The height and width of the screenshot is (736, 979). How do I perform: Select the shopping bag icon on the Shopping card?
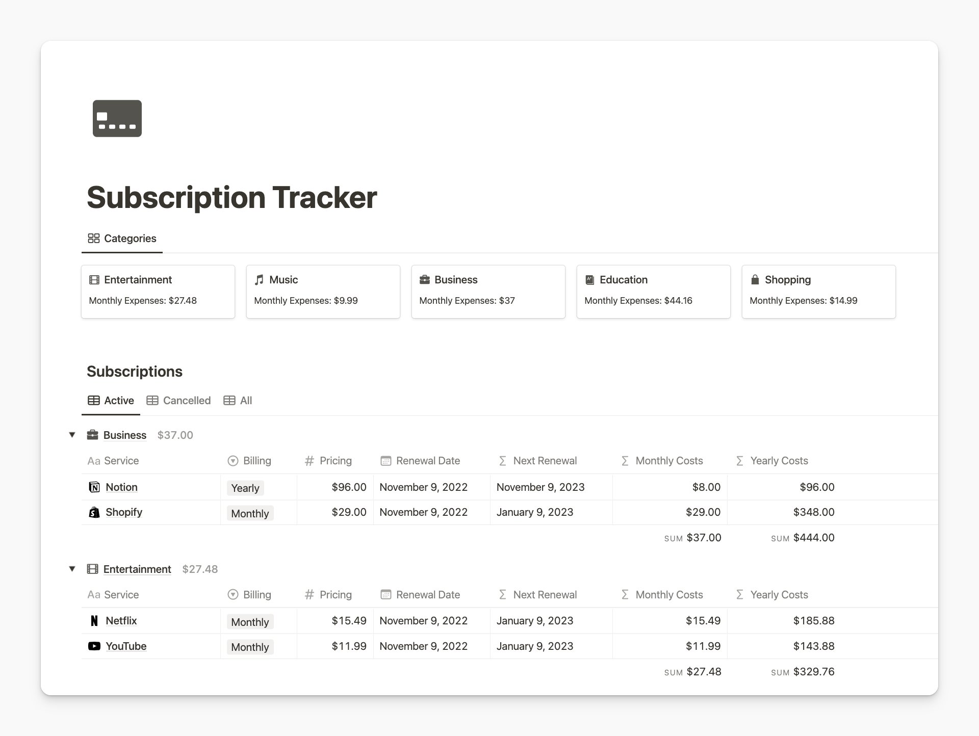(x=754, y=279)
